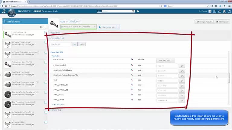Click Start a new job button
This screenshot has width=232, height=130.
pos(107,27)
